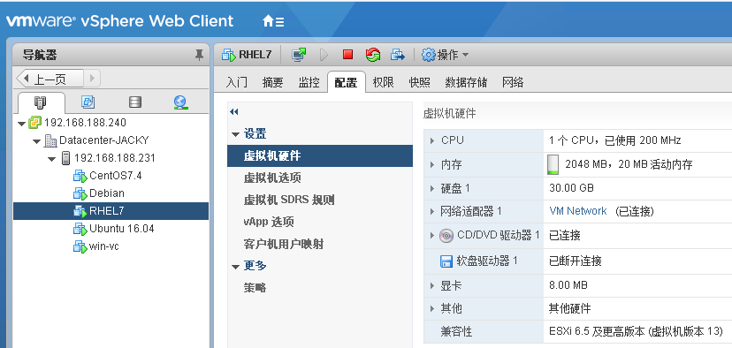Open the 摘要 tab
The height and width of the screenshot is (348, 732).
tap(272, 82)
